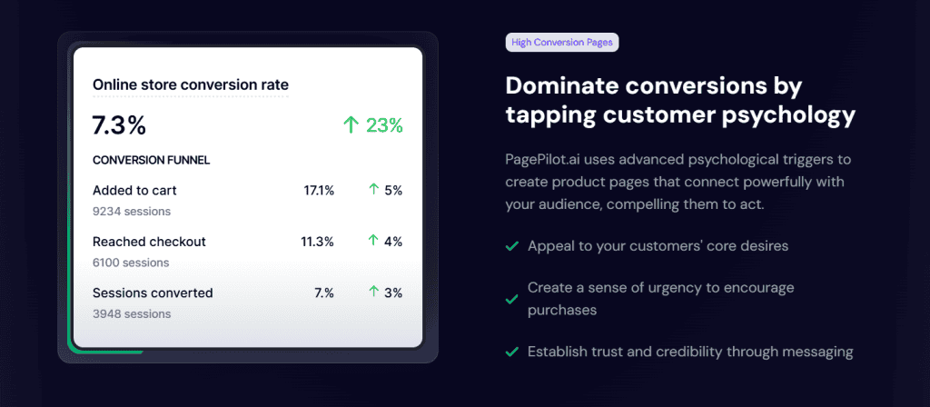The height and width of the screenshot is (407, 930).
Task: Click checkmark beside Establish trust and credibility
Action: [512, 352]
